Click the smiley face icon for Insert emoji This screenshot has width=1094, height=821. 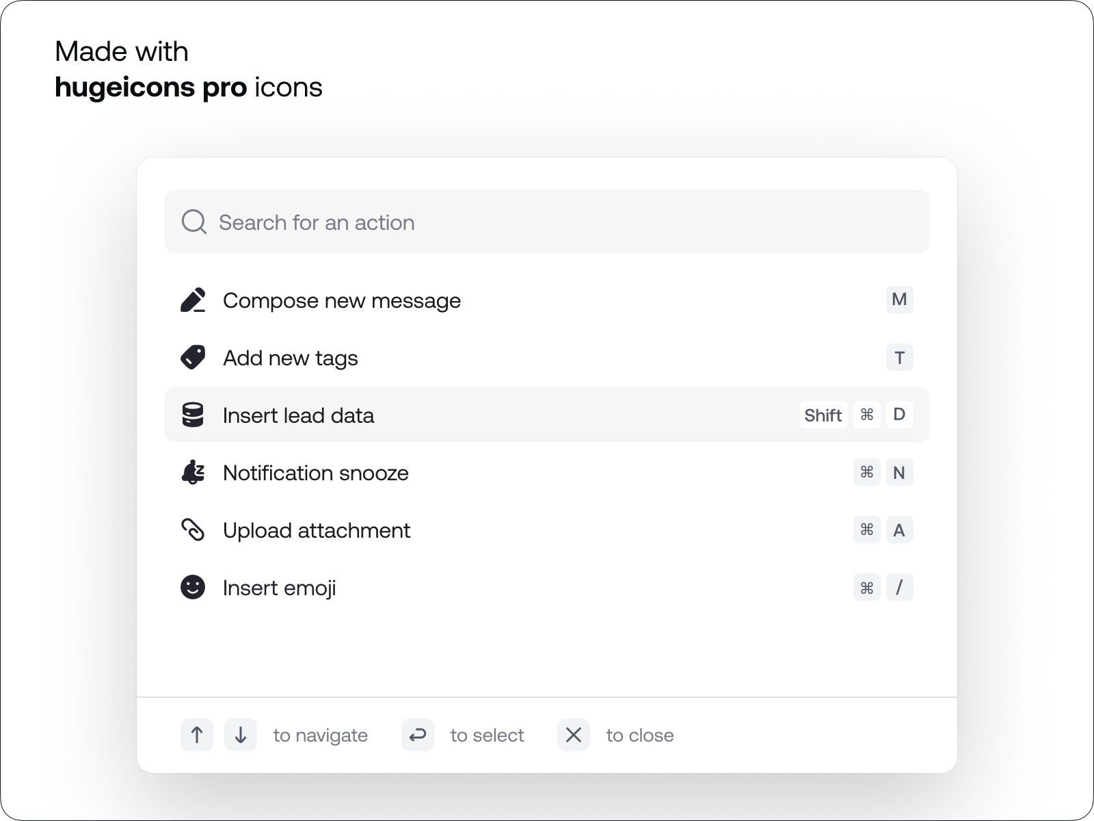click(x=194, y=587)
